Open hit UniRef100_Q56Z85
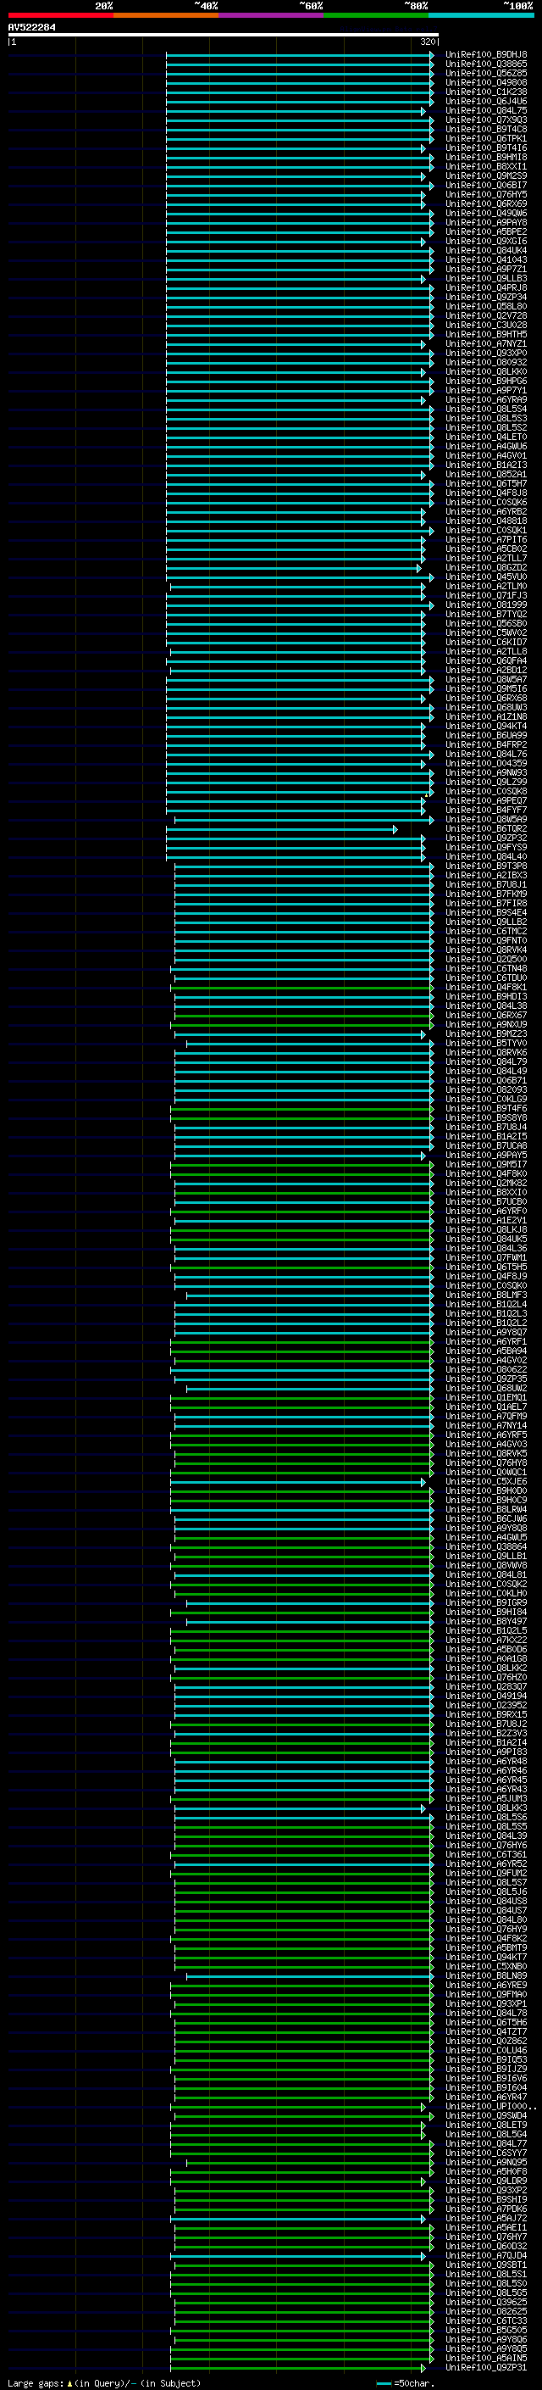Screen dimensions: 542x2390 coord(486,73)
